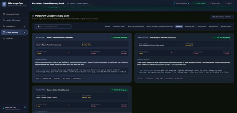Select the Causal Memory sidebar item
237x113 pixels.
coord(14,32)
